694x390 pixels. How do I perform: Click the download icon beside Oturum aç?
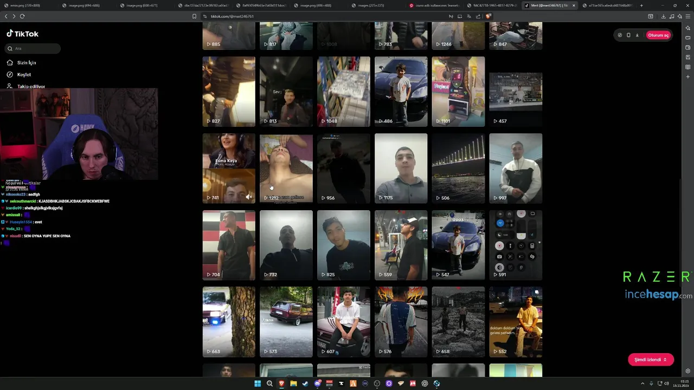point(637,35)
